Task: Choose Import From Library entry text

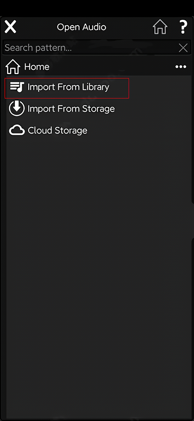Action: tap(68, 87)
